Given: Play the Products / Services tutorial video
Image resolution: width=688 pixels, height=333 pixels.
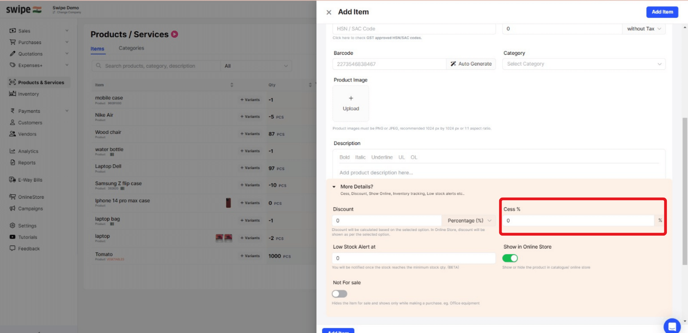Looking at the screenshot, I should point(175,34).
